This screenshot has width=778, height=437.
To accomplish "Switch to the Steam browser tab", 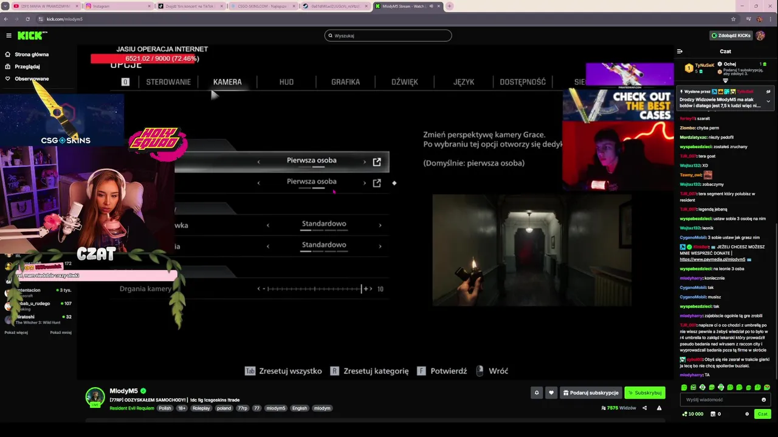I will [x=336, y=6].
